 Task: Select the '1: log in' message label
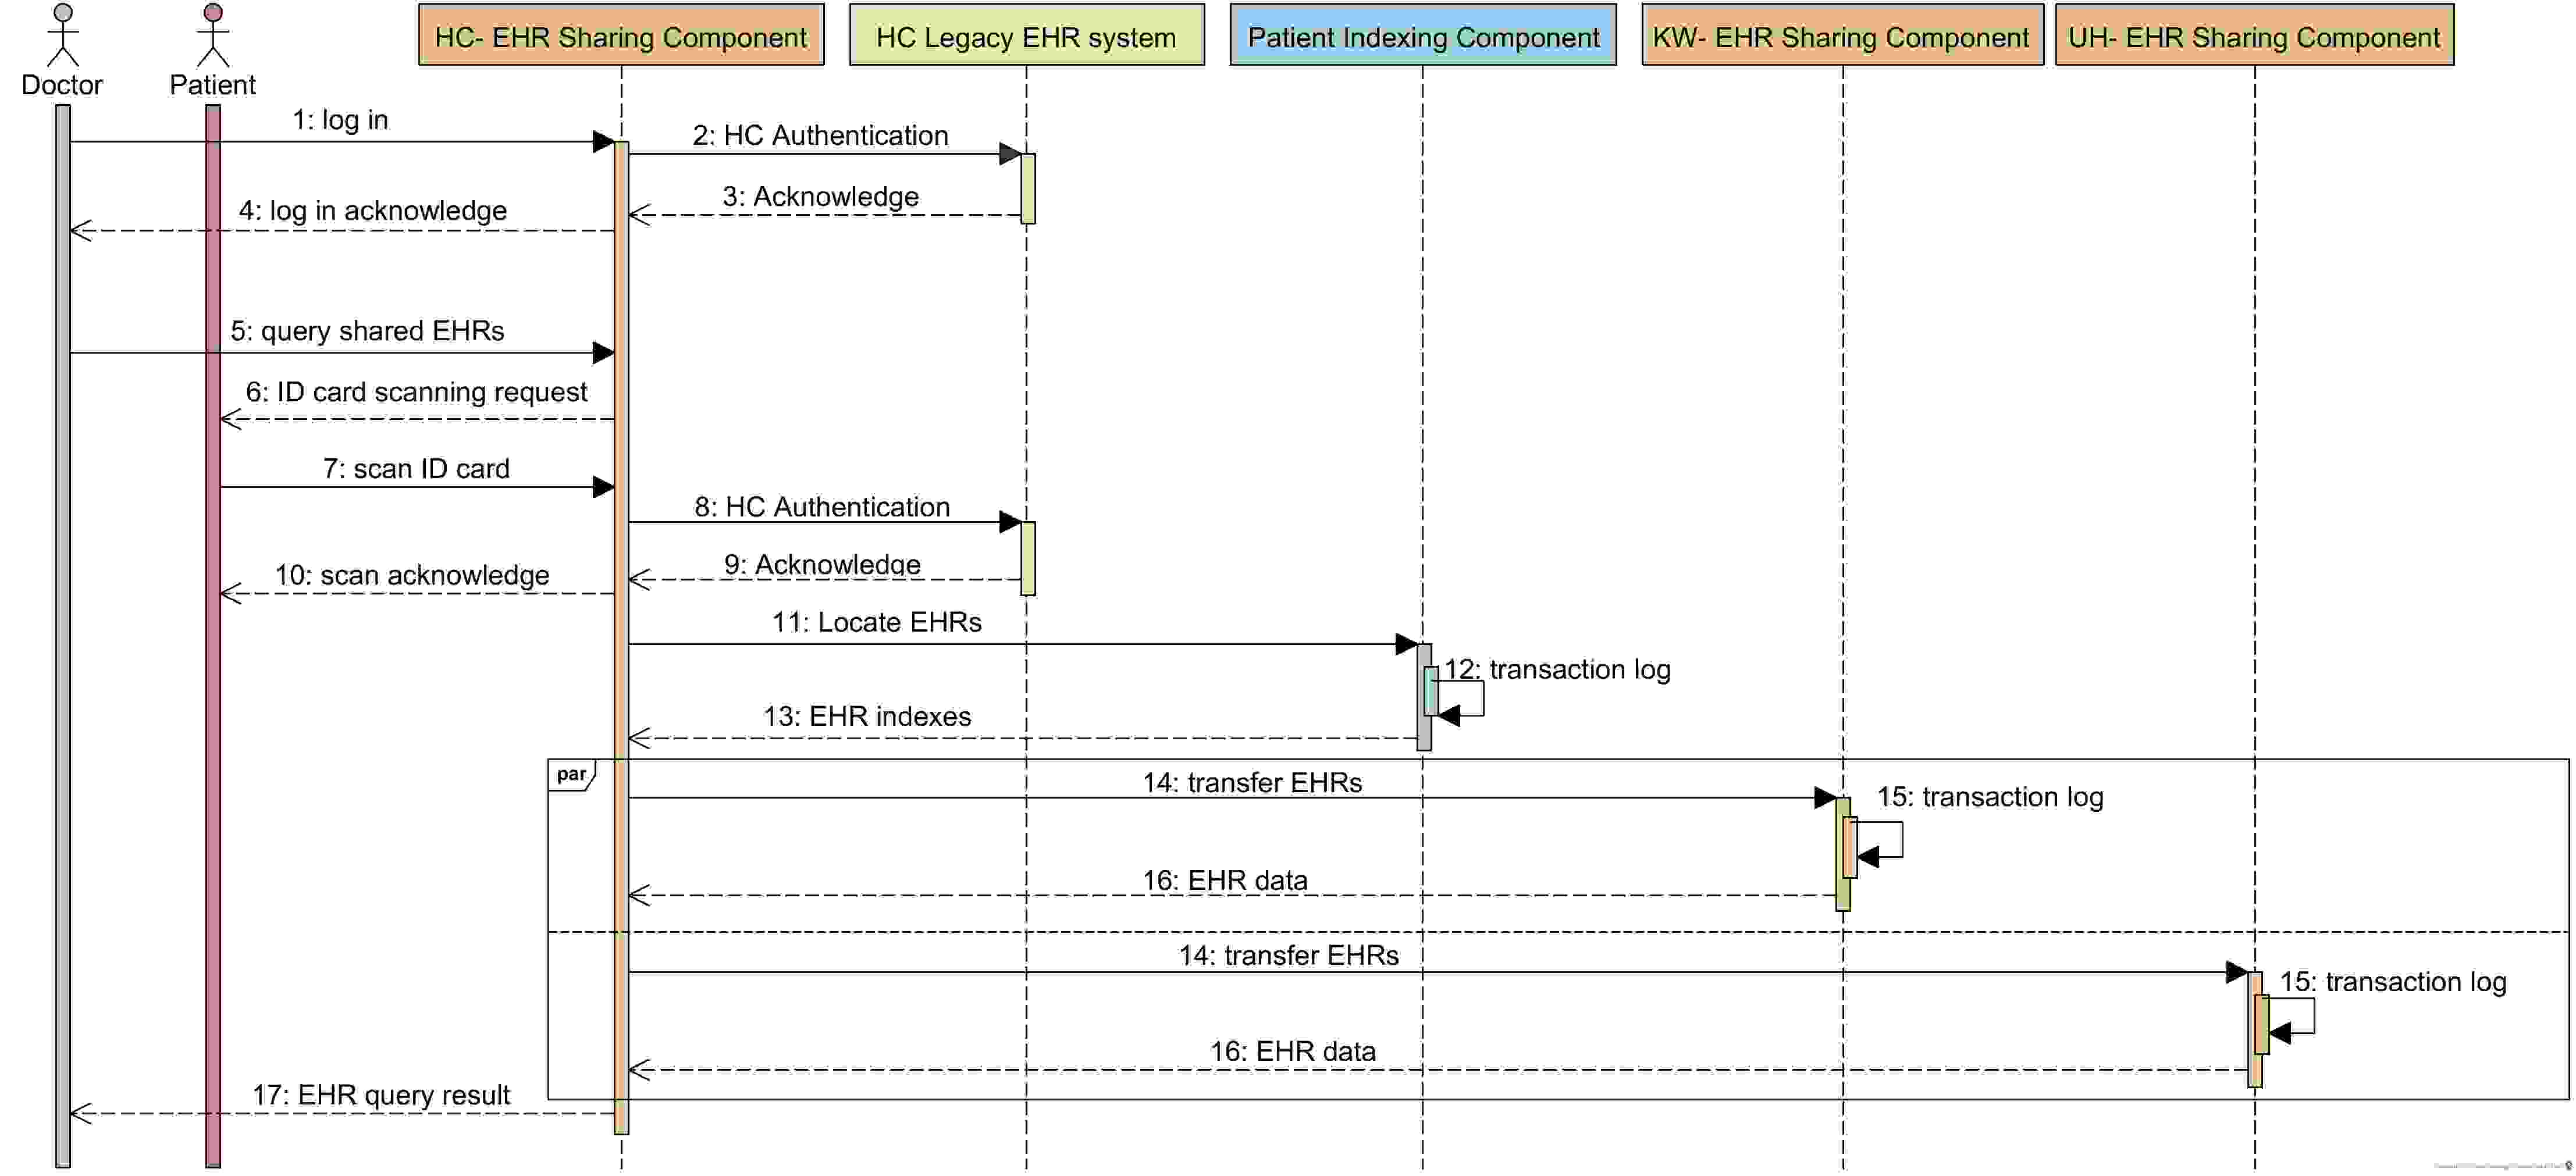click(340, 120)
